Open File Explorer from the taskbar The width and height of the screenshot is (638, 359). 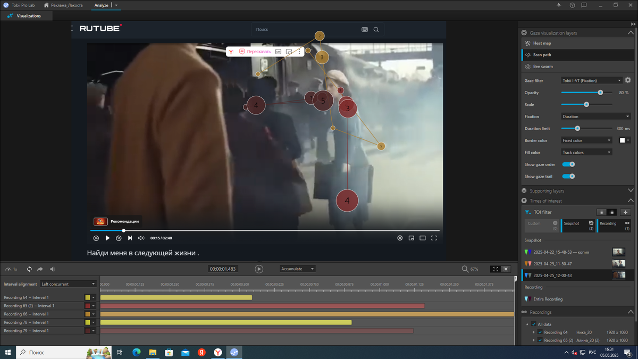click(x=153, y=352)
